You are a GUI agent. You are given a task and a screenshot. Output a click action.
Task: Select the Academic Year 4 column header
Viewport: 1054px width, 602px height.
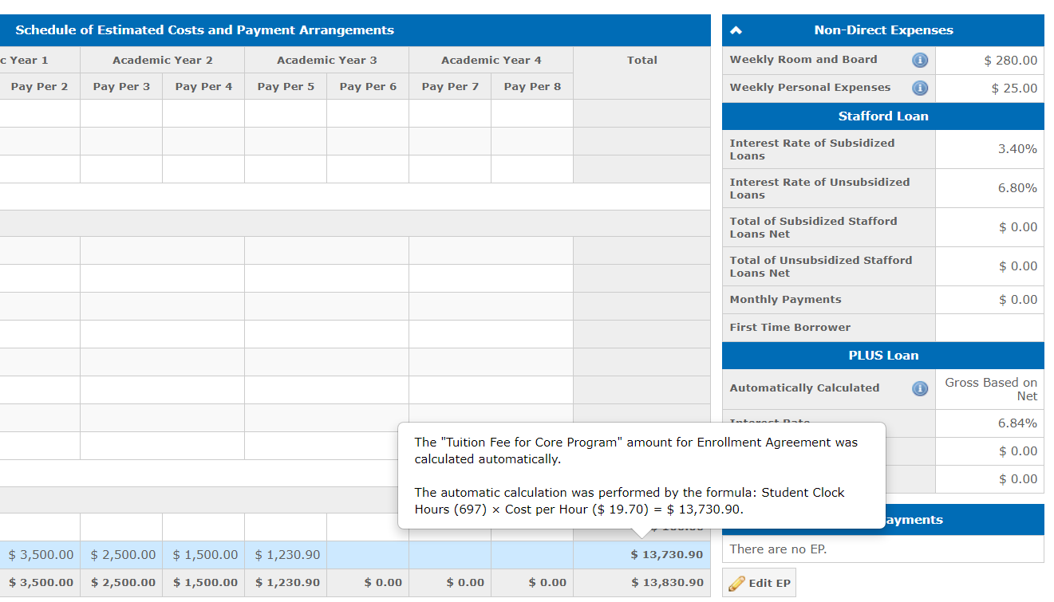click(491, 61)
